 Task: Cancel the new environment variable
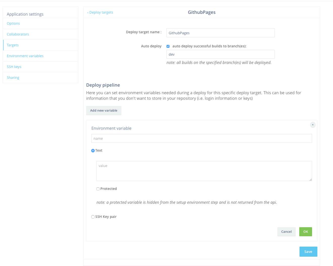click(x=286, y=232)
